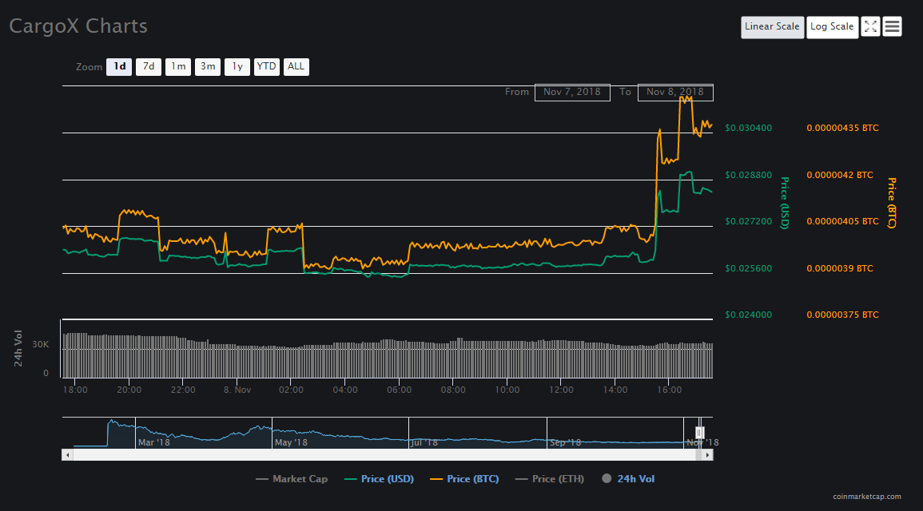This screenshot has height=511, width=923.
Task: Click the 0.0000042 BTC axis label
Action: [839, 175]
